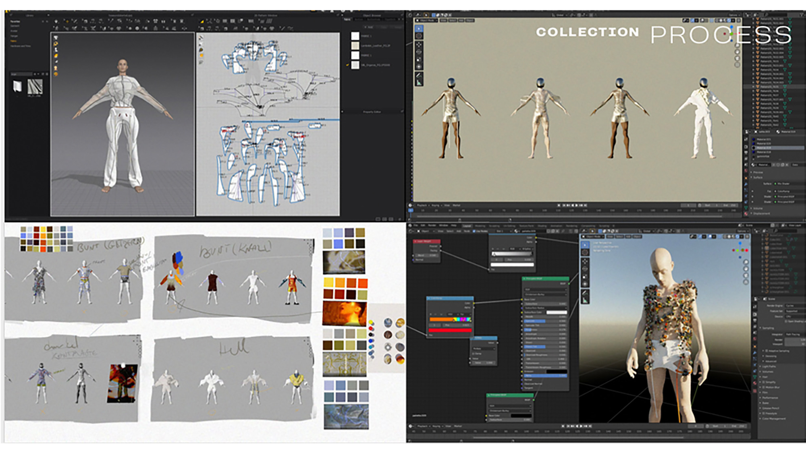The height and width of the screenshot is (453, 806).
Task: Choose the Measure tool in top-right Blender viewport
Action: [419, 83]
